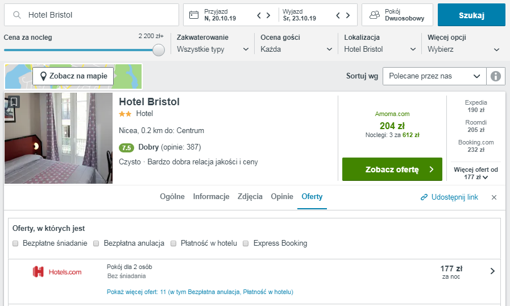
Task: Open the calendar icon for Przyjazd
Action: pyautogui.click(x=194, y=15)
